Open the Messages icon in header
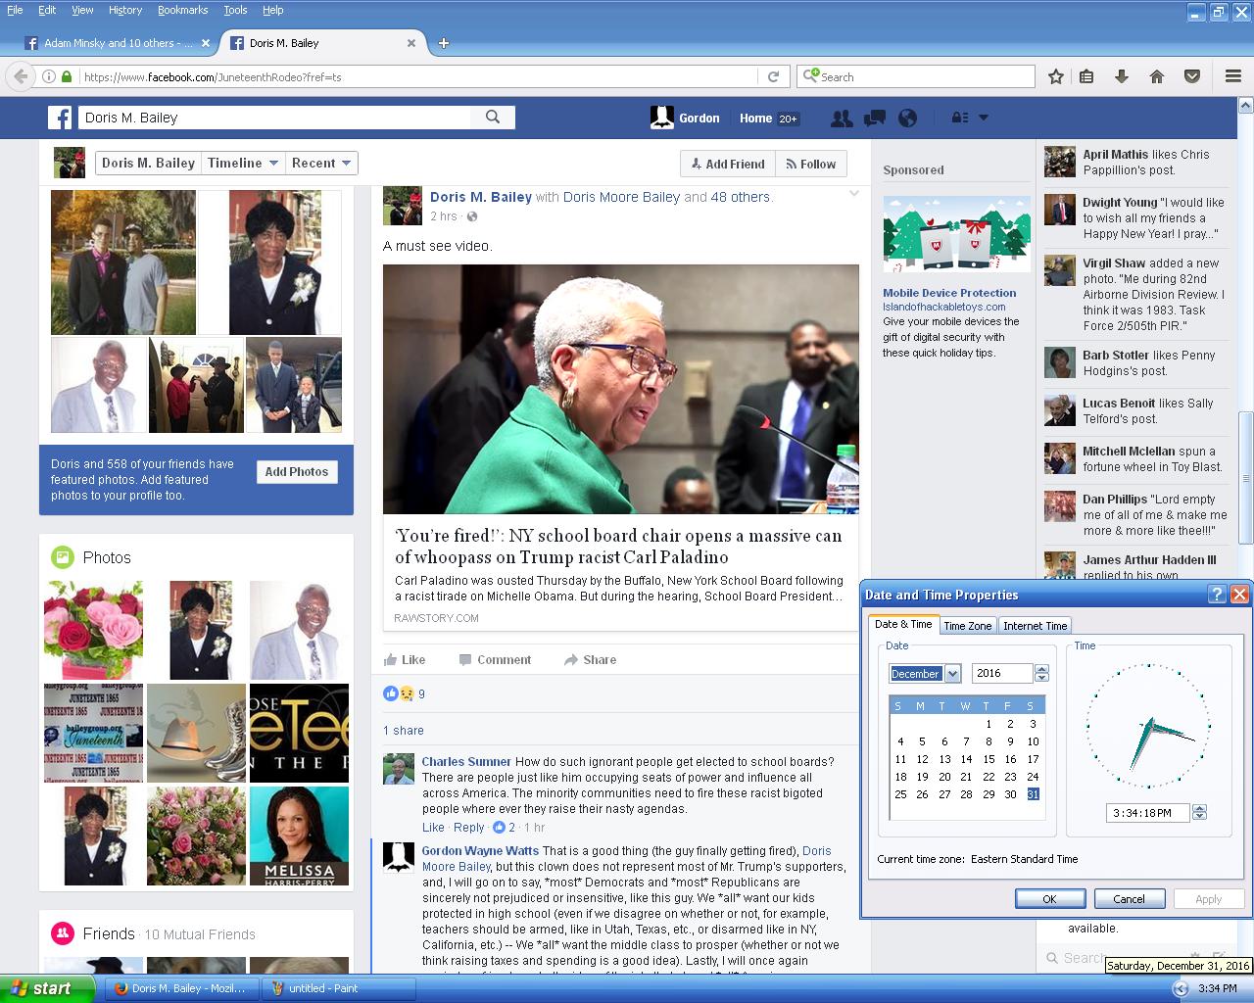Screen dimensions: 1254x1003 [875, 119]
